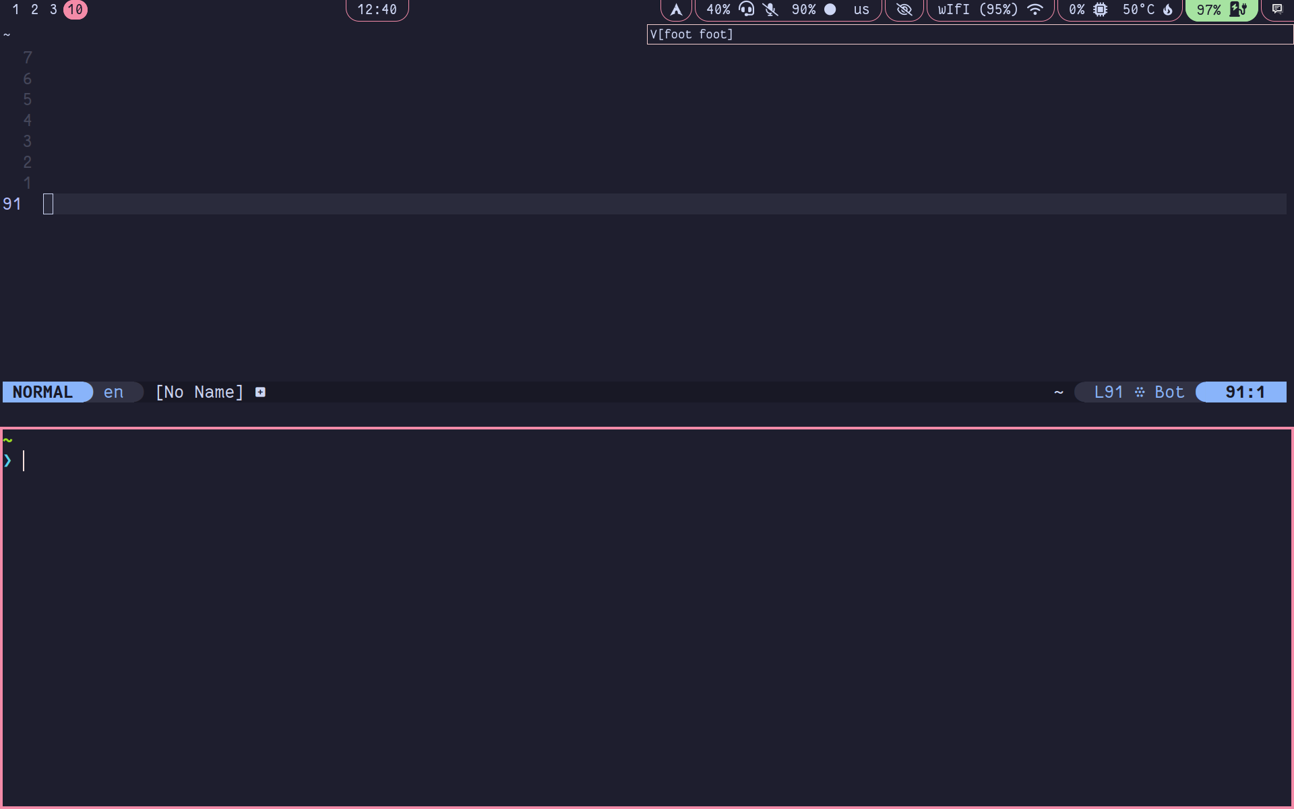Open the WiFi (95%) network module
Viewport: 1294px width, 809px height.
coord(977,9)
